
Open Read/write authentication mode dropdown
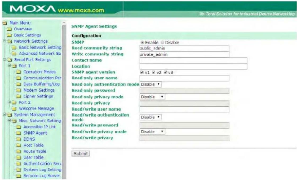[151, 117]
